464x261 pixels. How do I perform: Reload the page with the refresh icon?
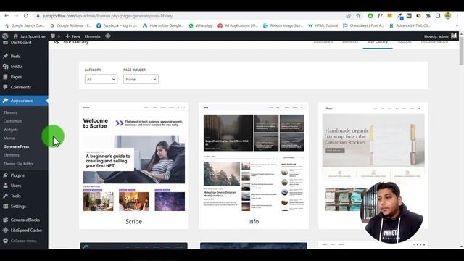click(x=26, y=16)
